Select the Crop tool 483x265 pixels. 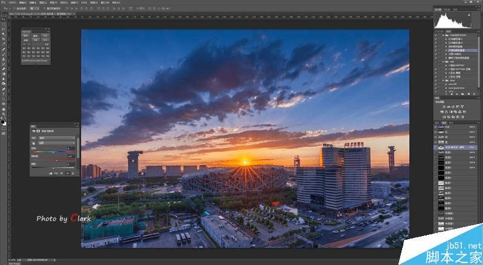4,39
